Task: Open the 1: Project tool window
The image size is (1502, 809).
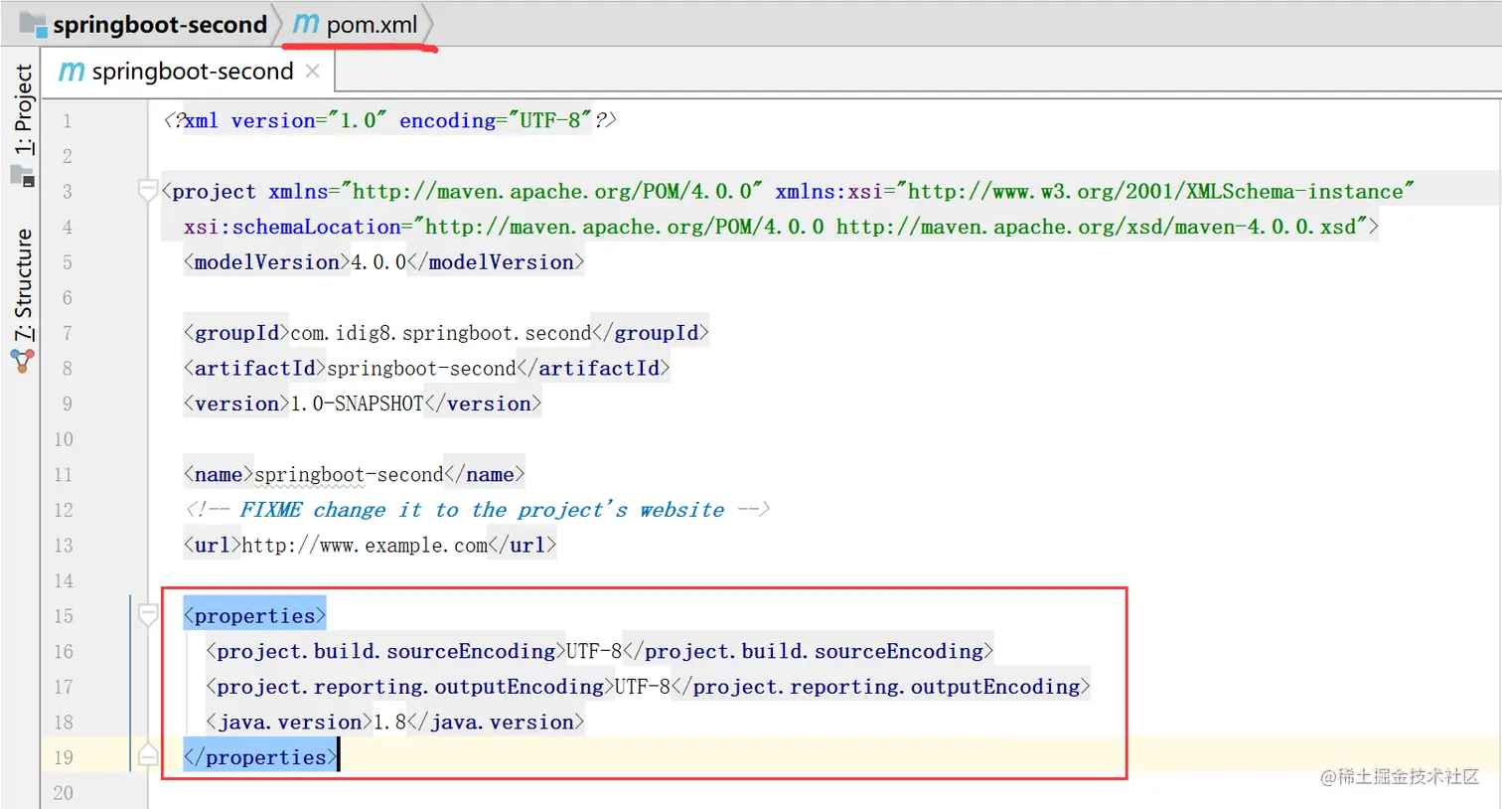Action: pos(23,108)
